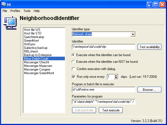The height and width of the screenshot is (125, 167).
Task: Click the NeighborhoodIdentifier network computers logo
Action: (x=10, y=23)
